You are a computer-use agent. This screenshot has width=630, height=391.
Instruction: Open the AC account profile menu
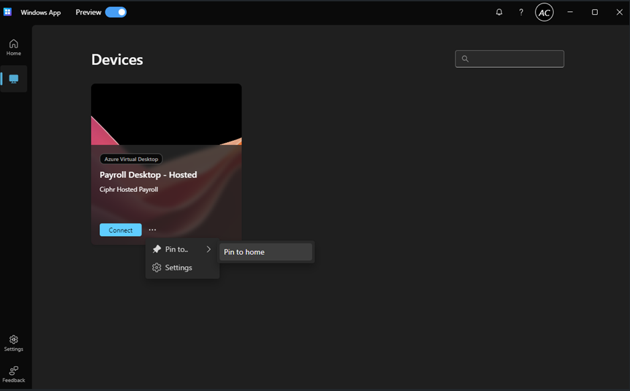tap(544, 13)
